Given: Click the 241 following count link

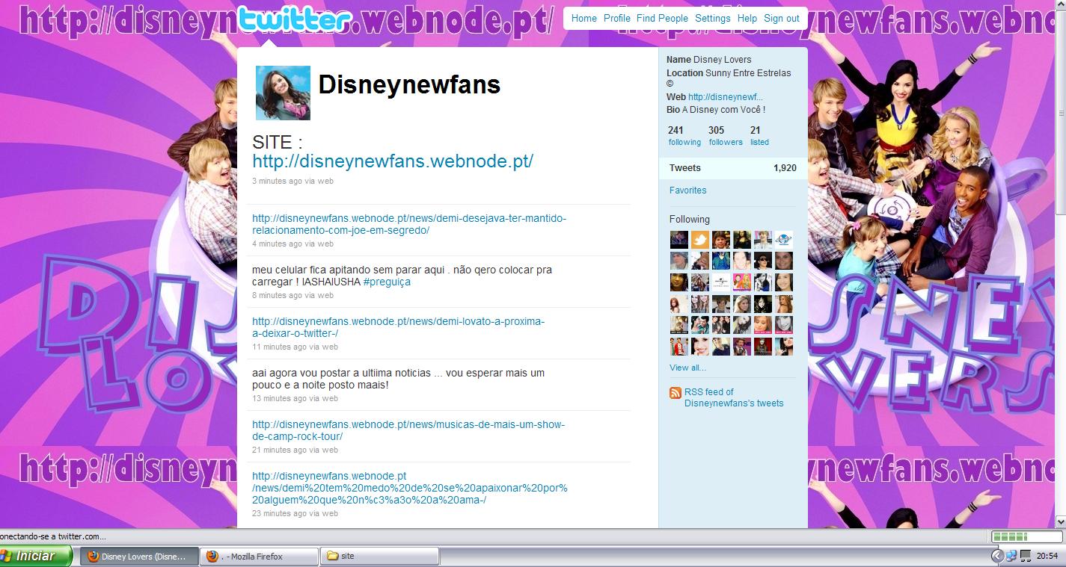Looking at the screenshot, I should pyautogui.click(x=684, y=136).
